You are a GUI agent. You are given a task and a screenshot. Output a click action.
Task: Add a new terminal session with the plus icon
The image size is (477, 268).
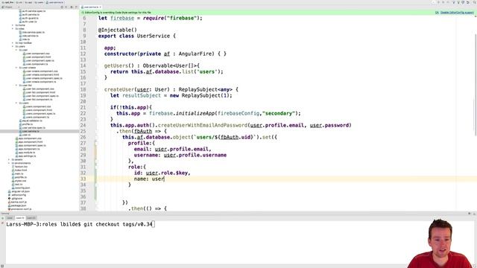coord(2,218)
